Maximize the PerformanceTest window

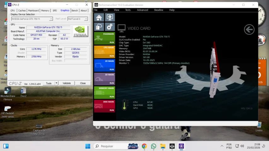point(243,5)
